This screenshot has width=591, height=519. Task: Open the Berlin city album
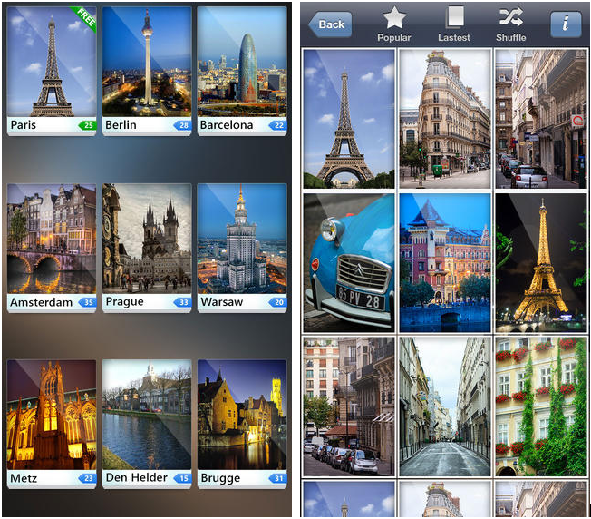click(147, 71)
